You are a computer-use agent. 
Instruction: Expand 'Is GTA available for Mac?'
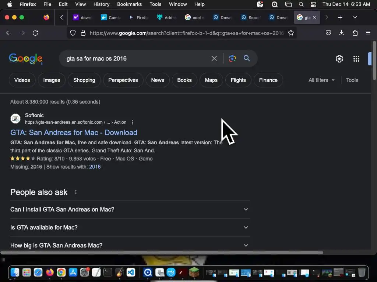130,227
